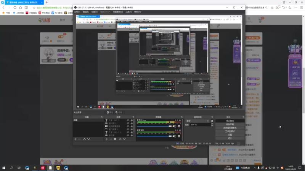Toggle visibility of the 文本 (GDI+) 3 source
Viewport: 305px width, 171px height.
point(128,132)
